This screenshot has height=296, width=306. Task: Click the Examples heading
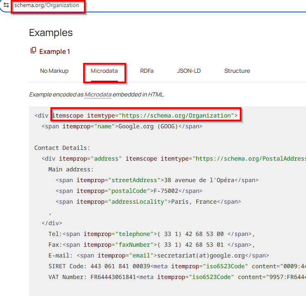click(51, 33)
